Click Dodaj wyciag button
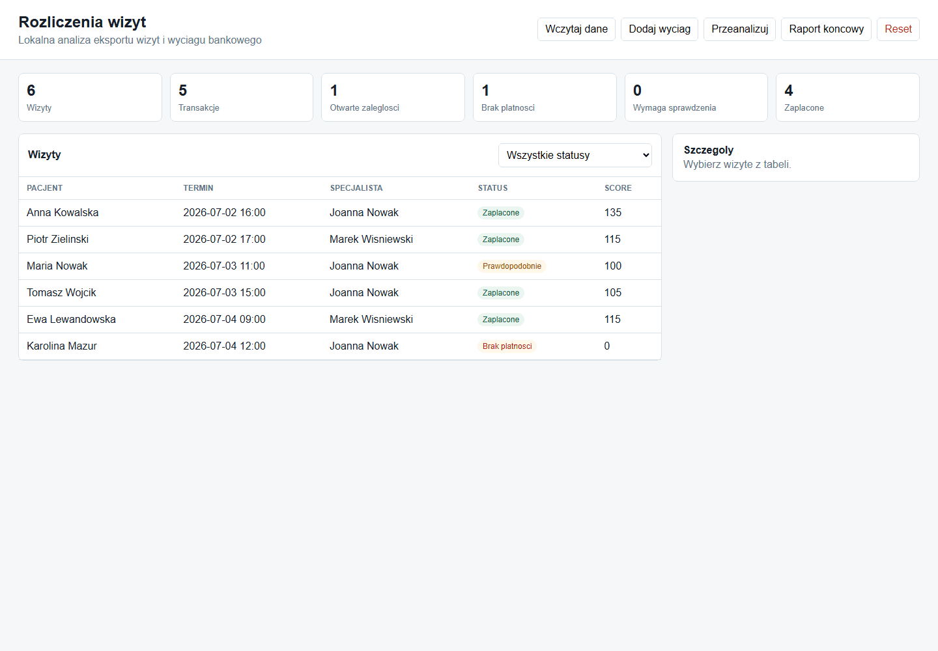The image size is (938, 651). pos(659,29)
